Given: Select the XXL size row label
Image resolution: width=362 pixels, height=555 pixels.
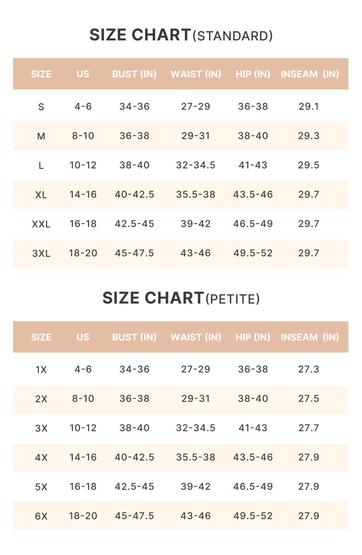Looking at the screenshot, I should tap(41, 224).
